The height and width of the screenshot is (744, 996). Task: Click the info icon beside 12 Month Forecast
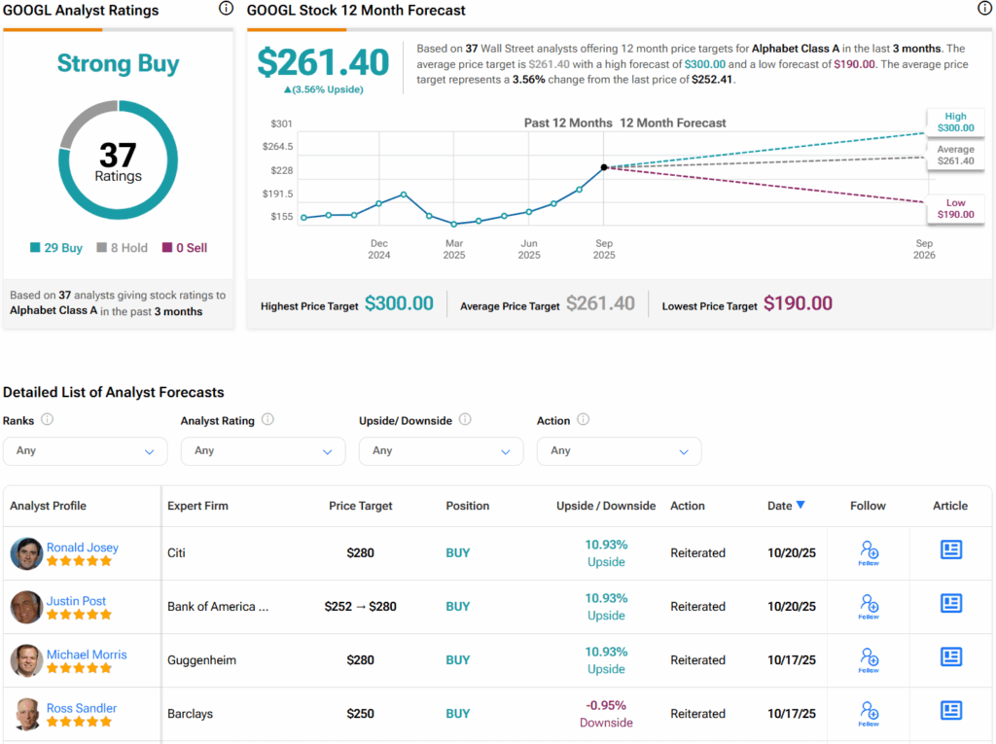point(984,9)
